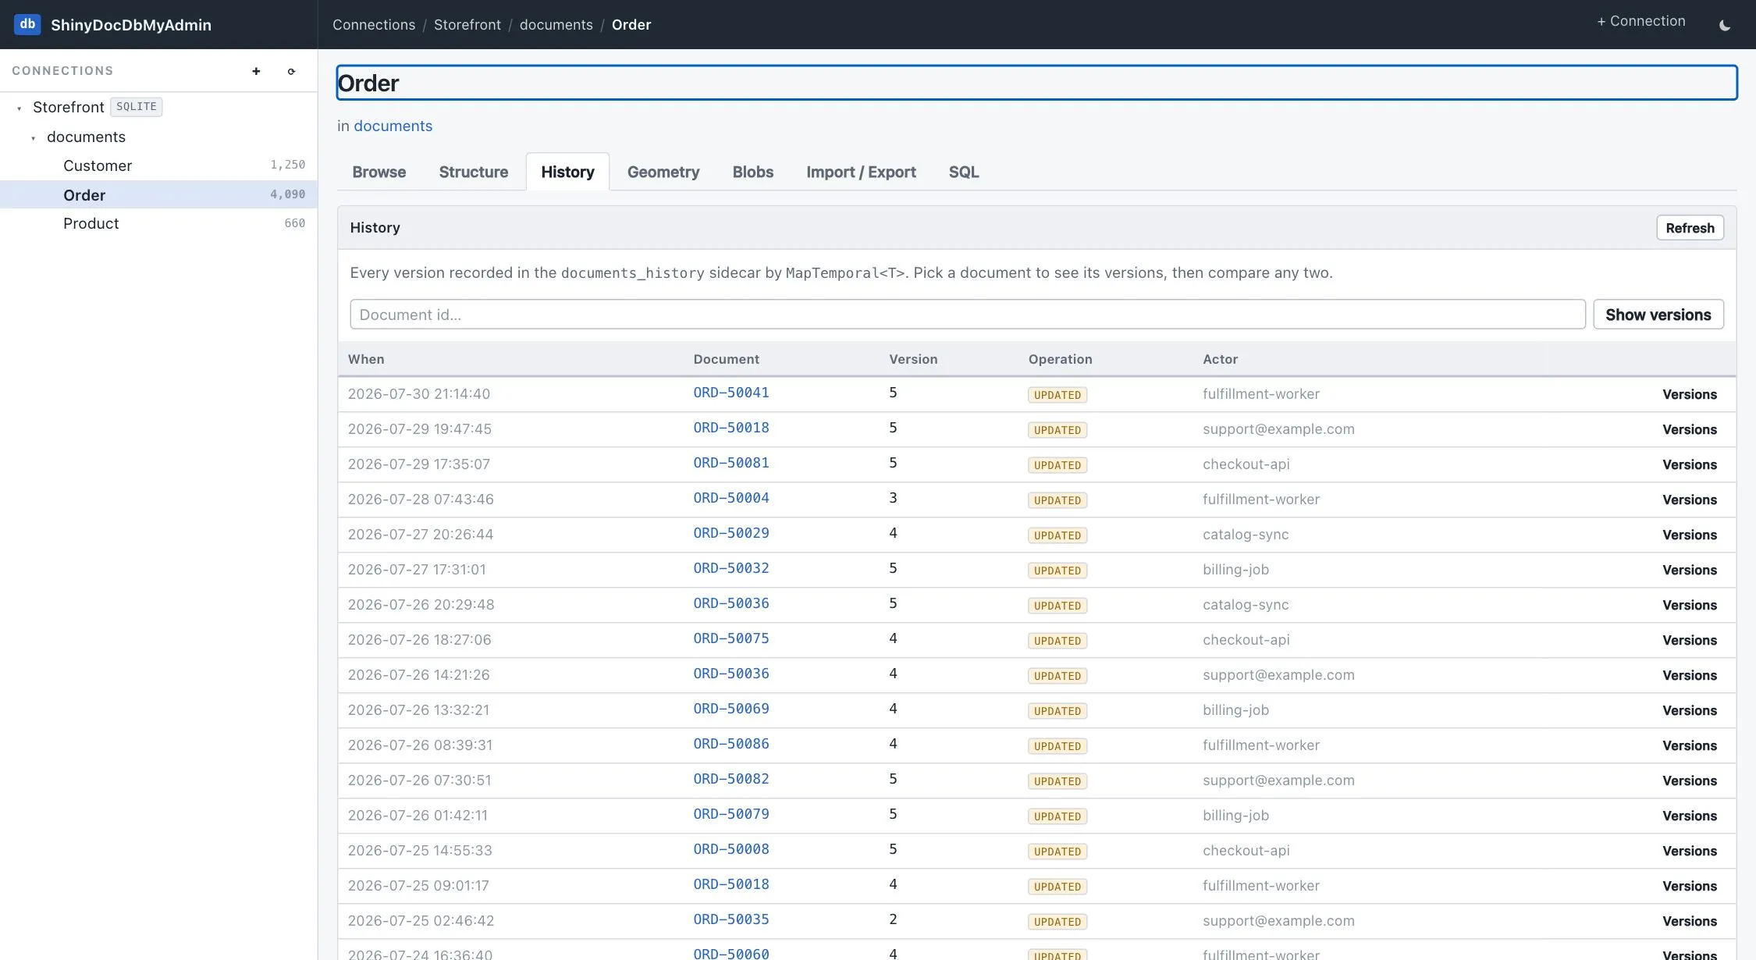Switch to the Structure tab
This screenshot has height=960, width=1756.
[x=473, y=172]
